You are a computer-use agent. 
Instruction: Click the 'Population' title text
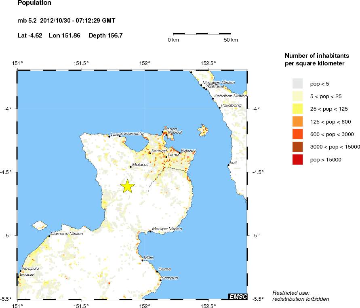point(34,3)
